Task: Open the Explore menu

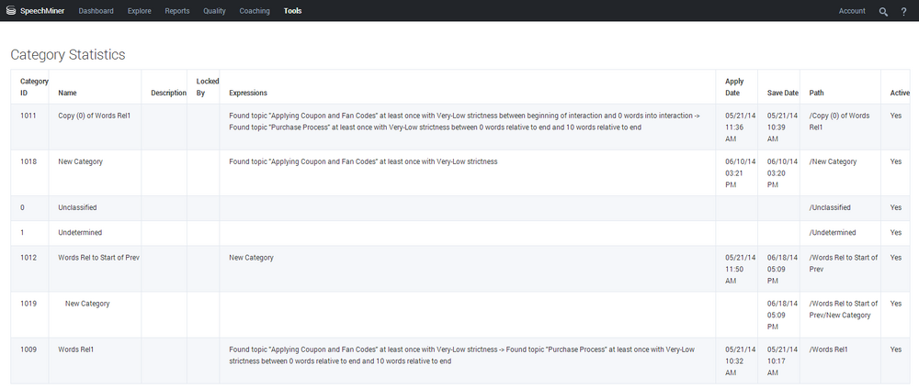Action: tap(140, 11)
